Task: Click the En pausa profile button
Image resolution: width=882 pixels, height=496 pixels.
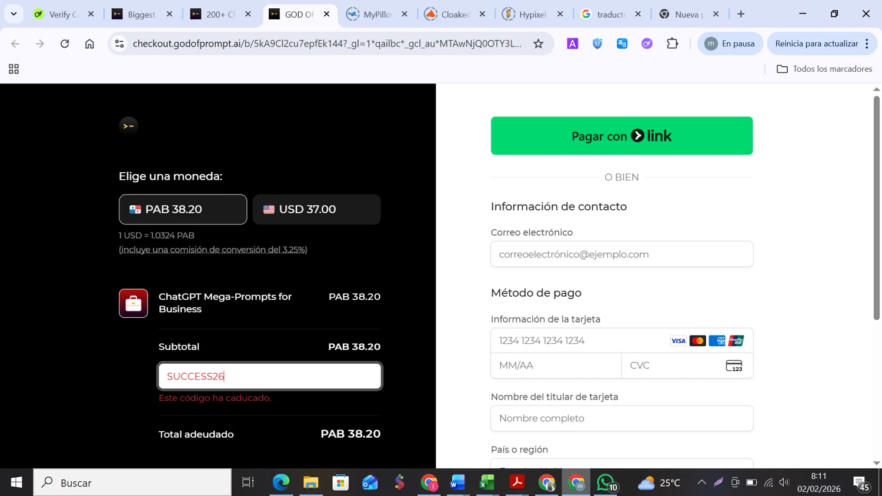Action: [x=730, y=43]
